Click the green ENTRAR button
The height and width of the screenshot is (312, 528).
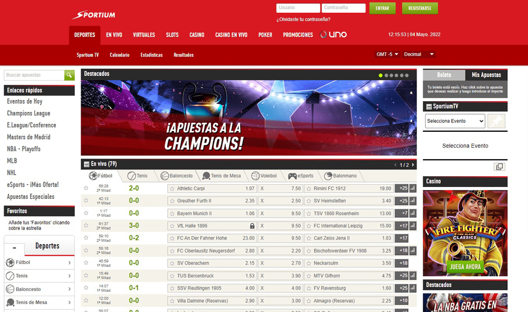click(382, 8)
